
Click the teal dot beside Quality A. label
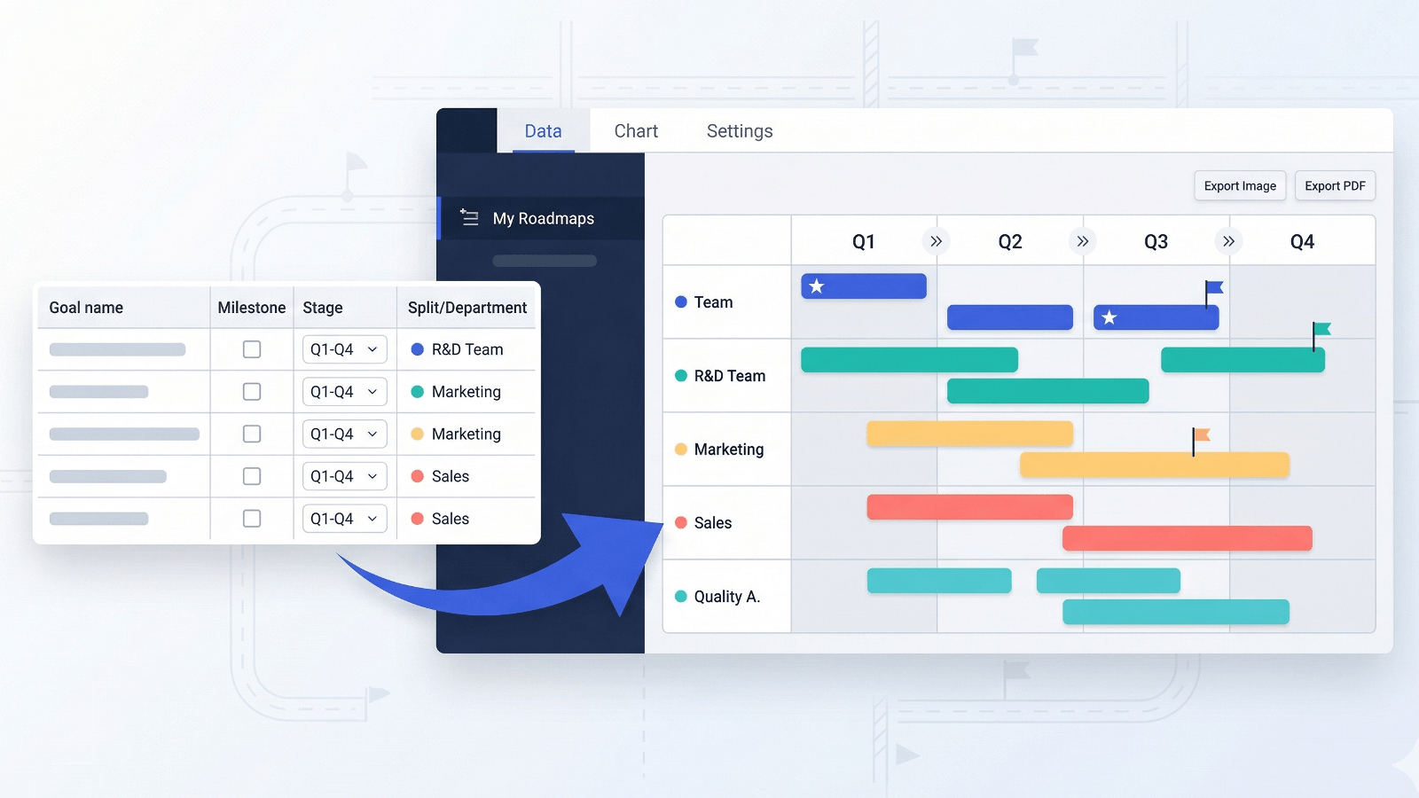680,597
